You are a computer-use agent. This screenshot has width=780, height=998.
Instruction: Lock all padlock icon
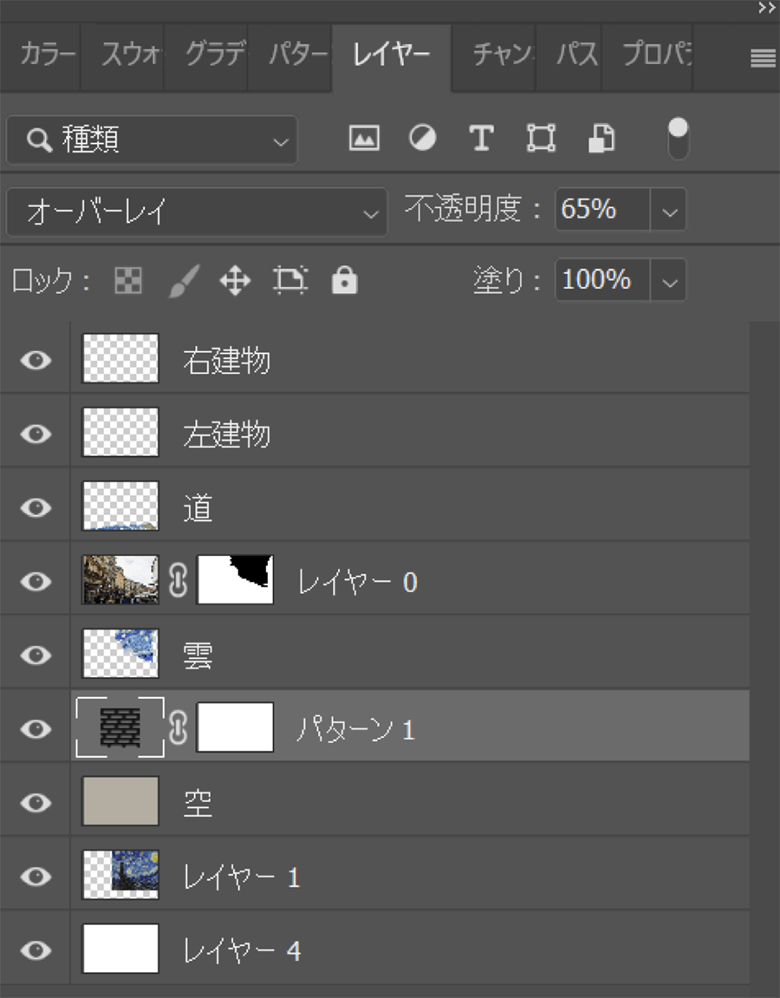[x=344, y=280]
